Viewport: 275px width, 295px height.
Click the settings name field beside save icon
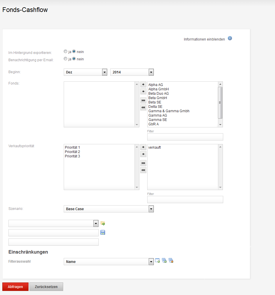[x=54, y=233]
